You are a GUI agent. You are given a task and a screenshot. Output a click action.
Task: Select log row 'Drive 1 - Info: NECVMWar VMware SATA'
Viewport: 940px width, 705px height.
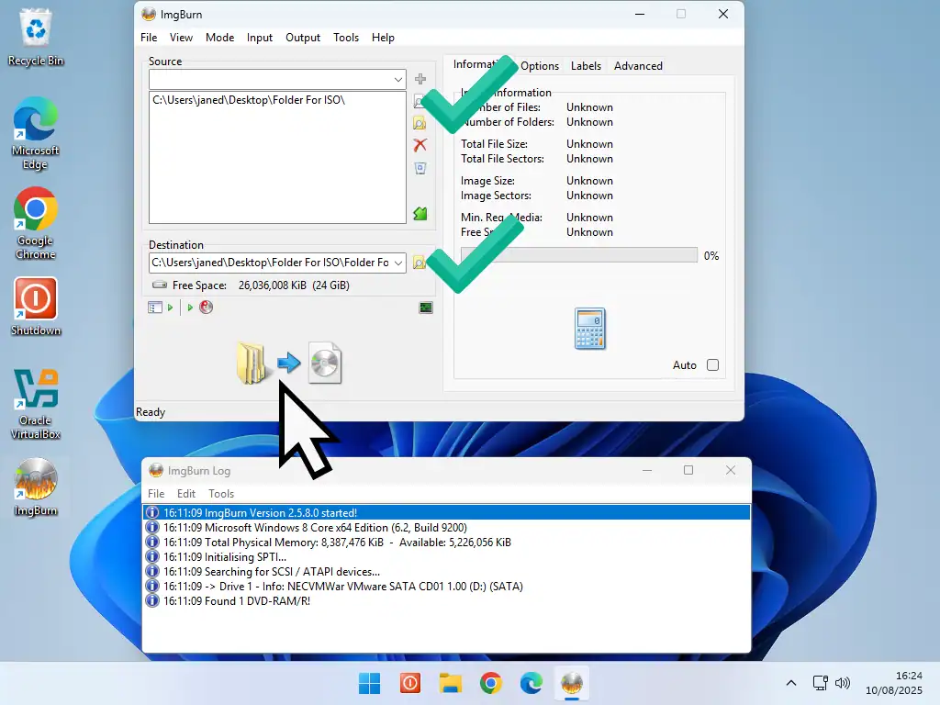pyautogui.click(x=447, y=587)
